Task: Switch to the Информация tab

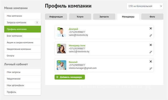Action: click(56, 17)
